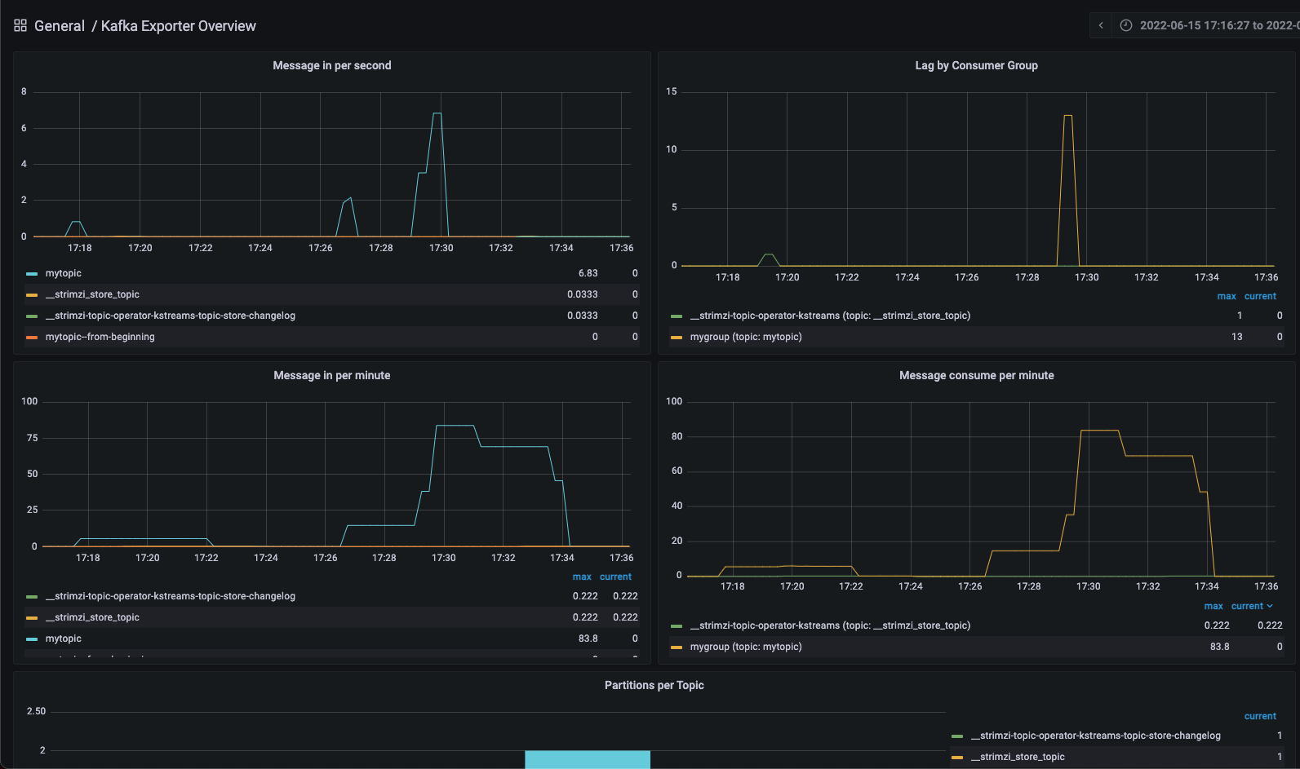The height and width of the screenshot is (769, 1300).
Task: Open Message consume per minute panel title
Action: [976, 375]
